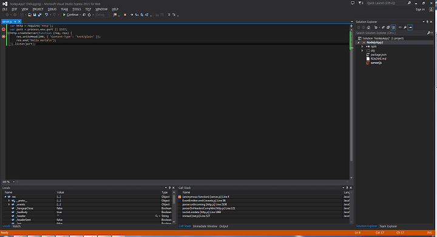This screenshot has width=437, height=237.
Task: Click the Properties wrench icon in Solution Explorer
Action: click(405, 27)
